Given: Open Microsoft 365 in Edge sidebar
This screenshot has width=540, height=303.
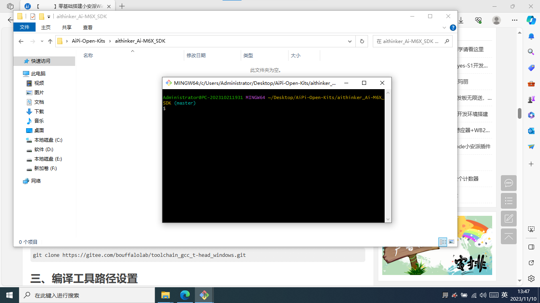Looking at the screenshot, I should point(531,115).
